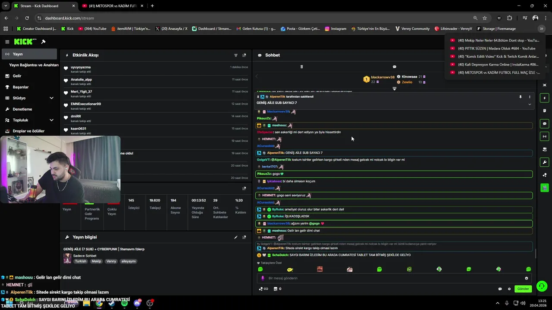Open Droplar ve ödüller in sidebar
Screen dimensions: 552x310
click(x=29, y=131)
